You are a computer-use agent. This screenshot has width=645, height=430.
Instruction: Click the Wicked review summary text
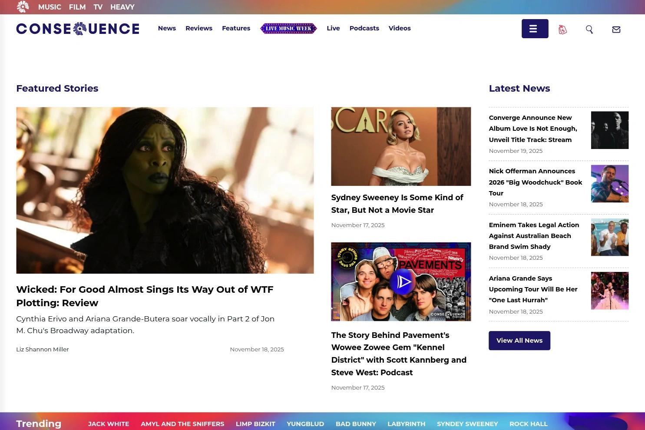coord(146,324)
